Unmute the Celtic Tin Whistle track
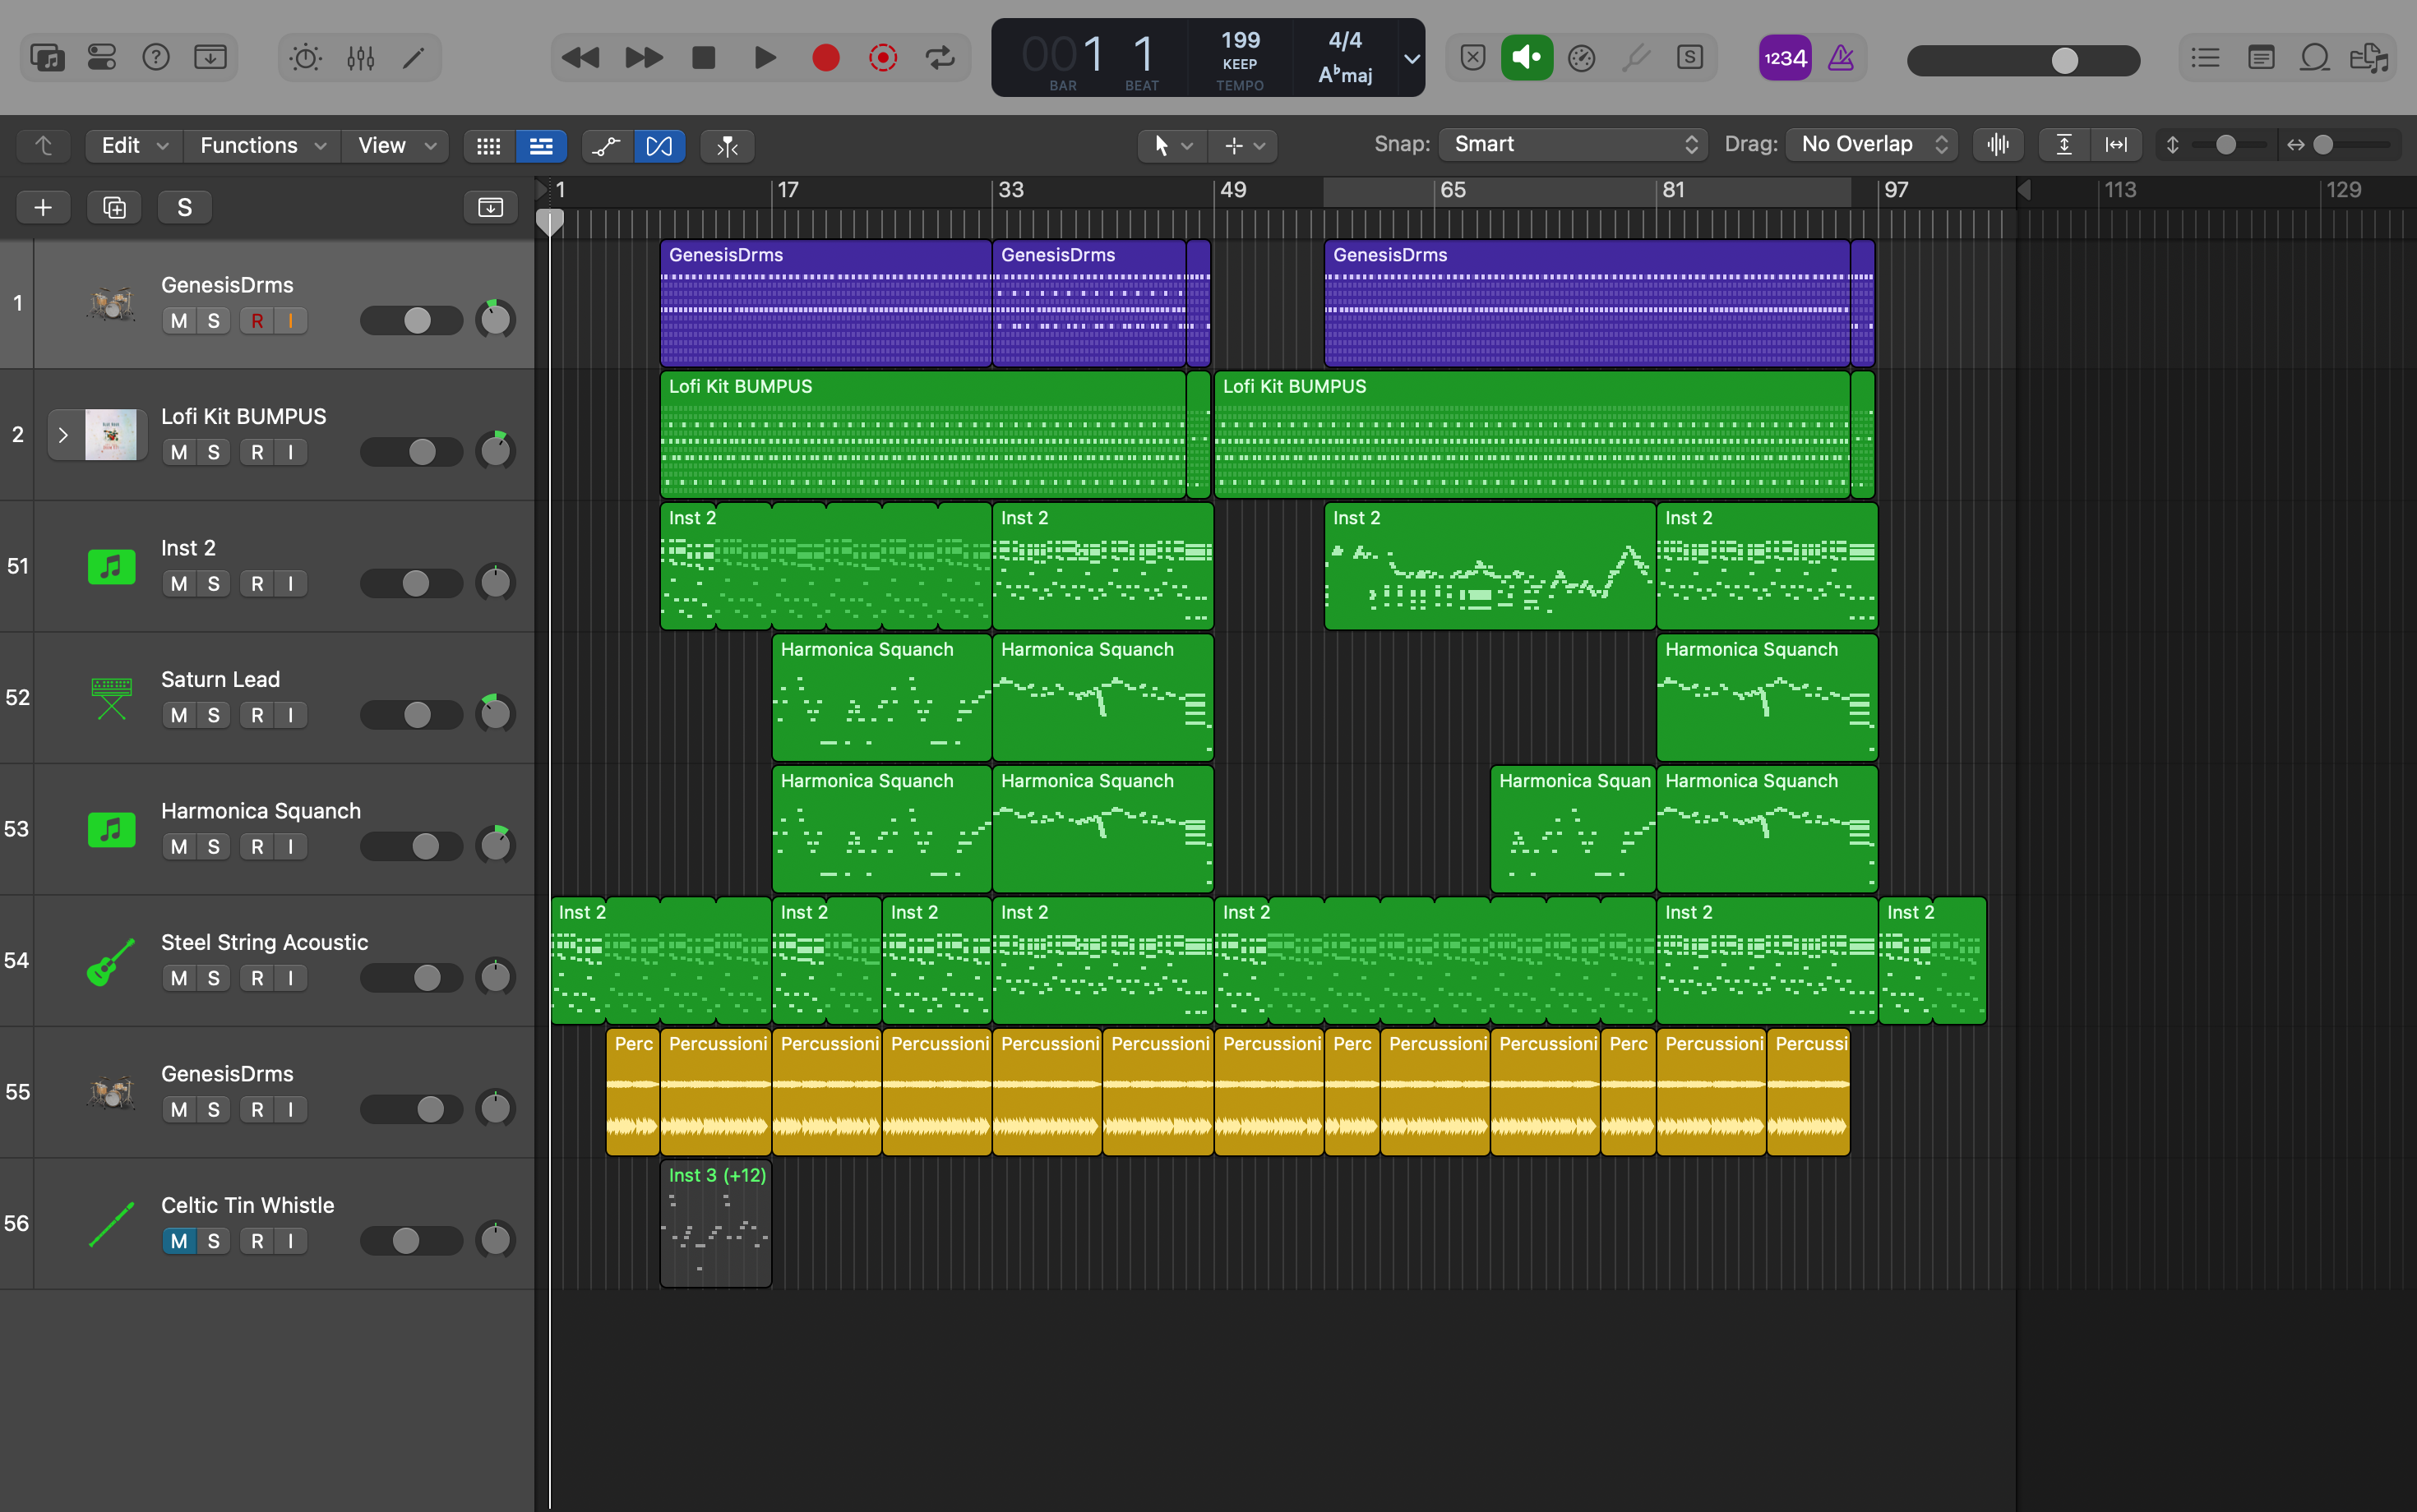This screenshot has height=1512, width=2417. [178, 1241]
